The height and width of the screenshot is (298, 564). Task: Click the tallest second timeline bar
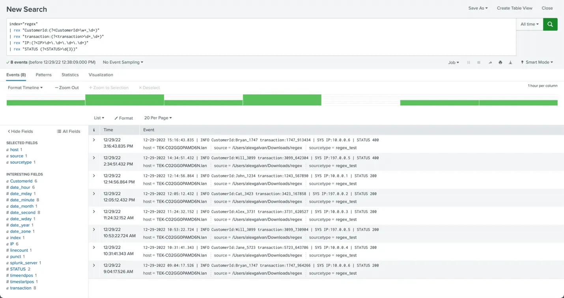point(125,100)
